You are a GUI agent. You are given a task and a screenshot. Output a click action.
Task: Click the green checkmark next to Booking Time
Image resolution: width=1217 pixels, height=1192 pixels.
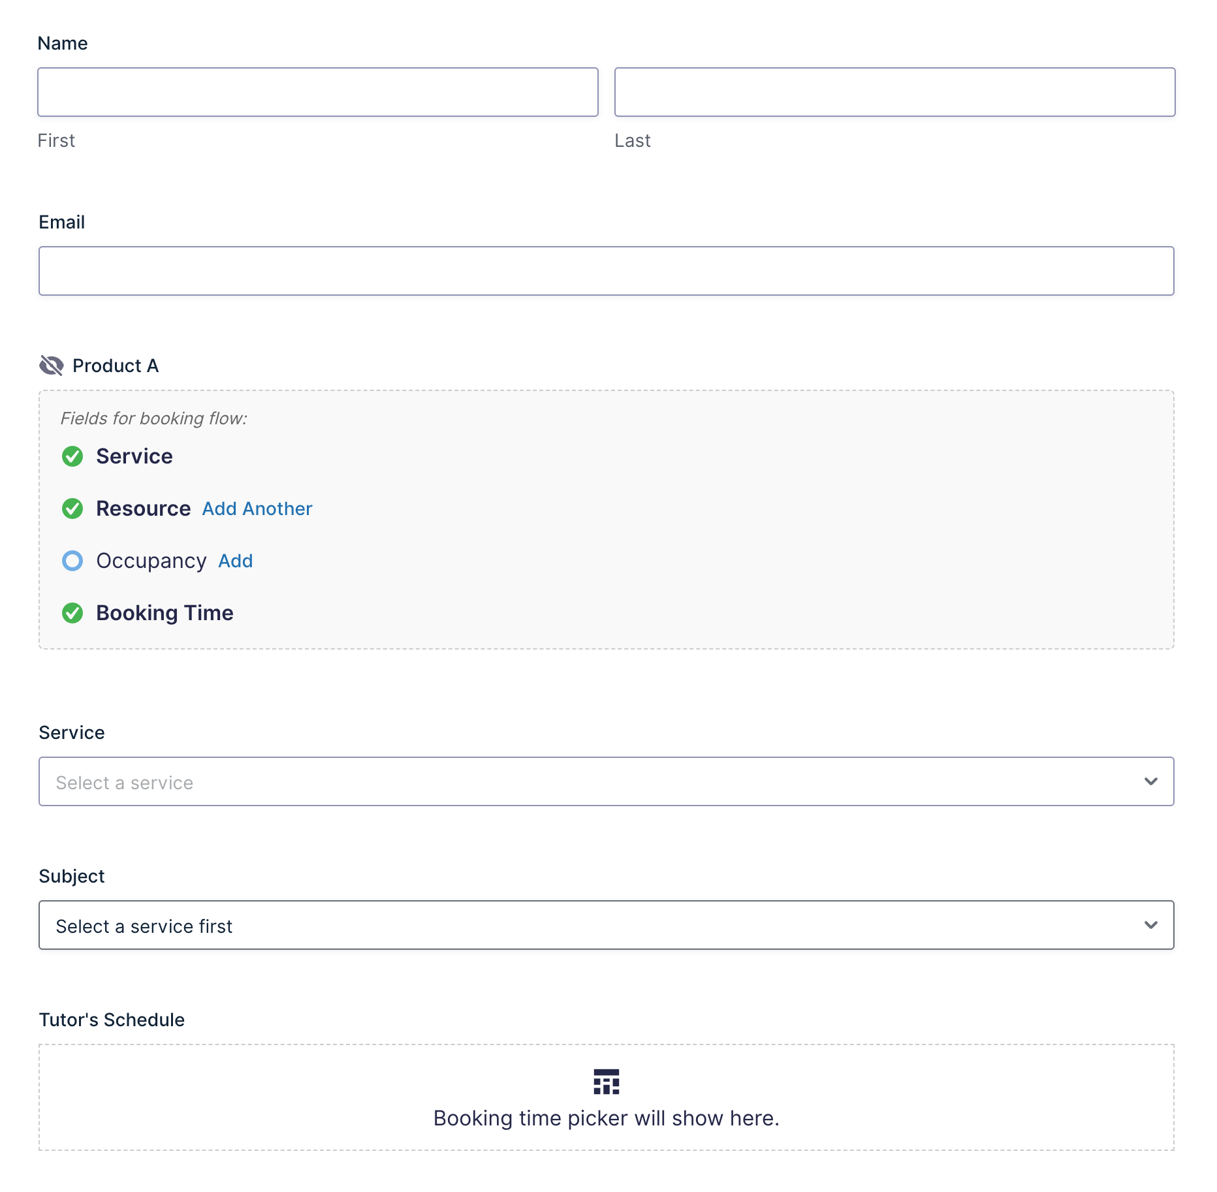point(72,613)
